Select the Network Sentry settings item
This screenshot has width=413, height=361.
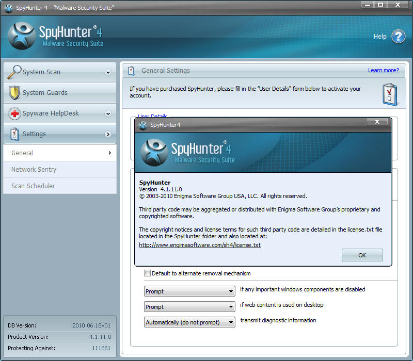(34, 170)
